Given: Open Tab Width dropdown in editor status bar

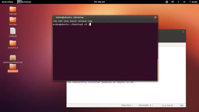Looking at the screenshot, I should [x=146, y=105].
